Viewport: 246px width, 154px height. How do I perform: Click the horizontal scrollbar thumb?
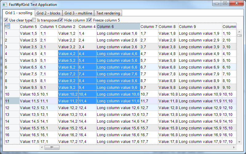[52, 148]
